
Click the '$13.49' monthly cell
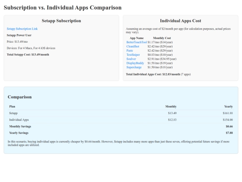(x=172, y=113)
